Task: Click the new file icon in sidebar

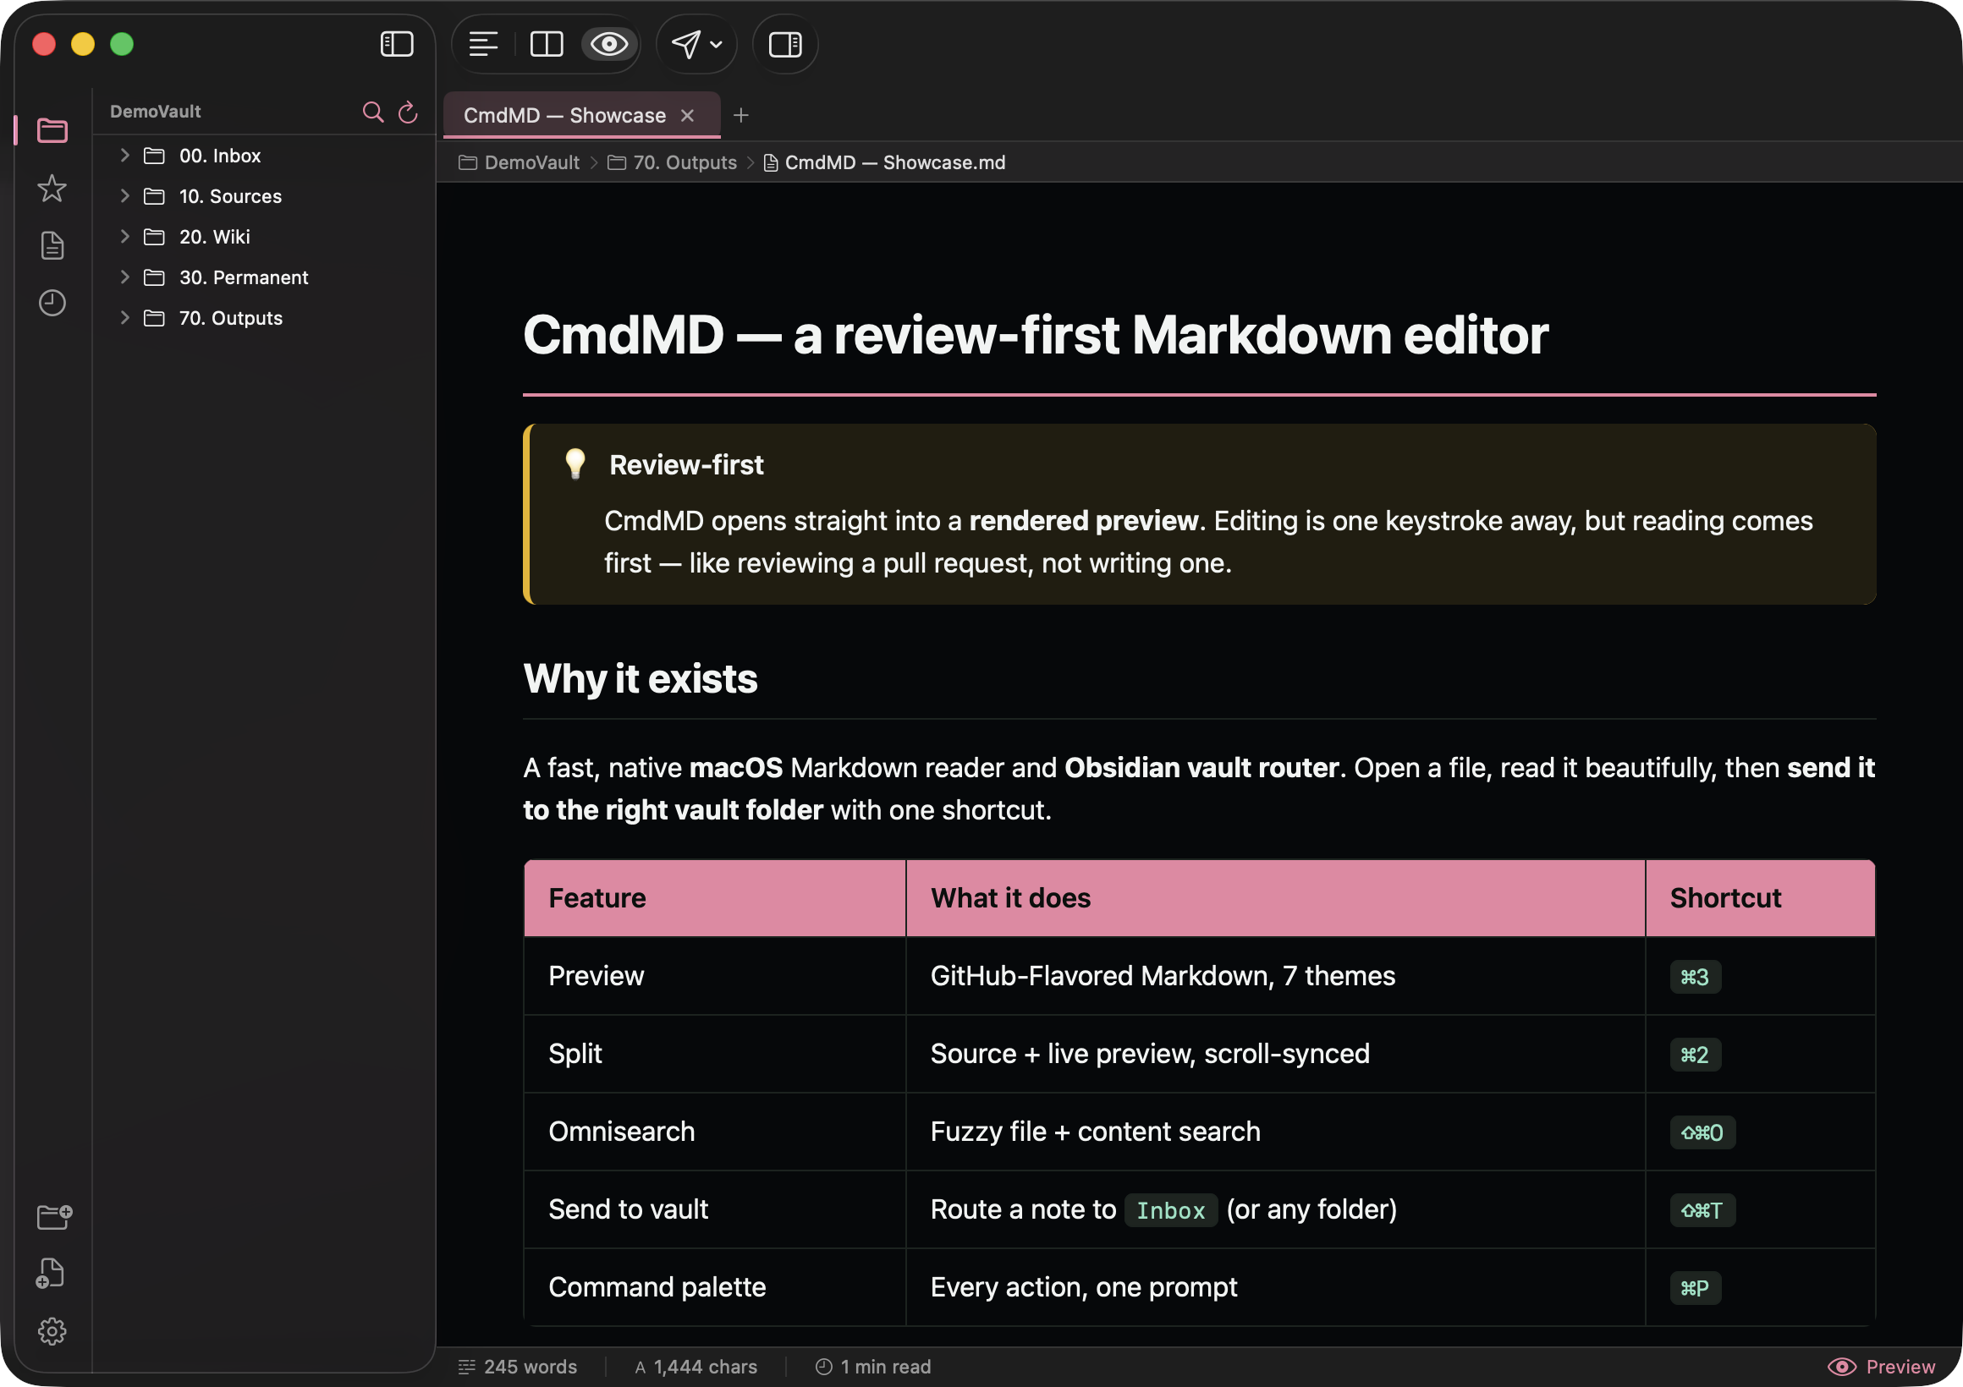Action: tap(51, 1274)
